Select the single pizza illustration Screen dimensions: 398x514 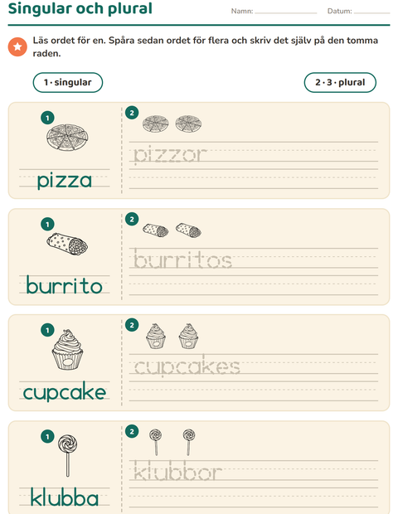tap(67, 137)
